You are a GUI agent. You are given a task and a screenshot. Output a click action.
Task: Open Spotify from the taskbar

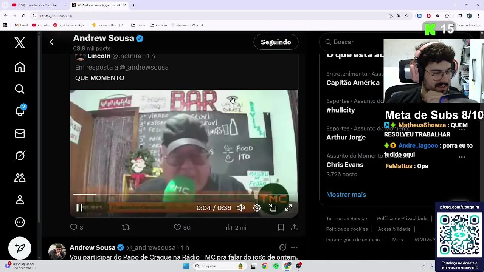click(276, 266)
